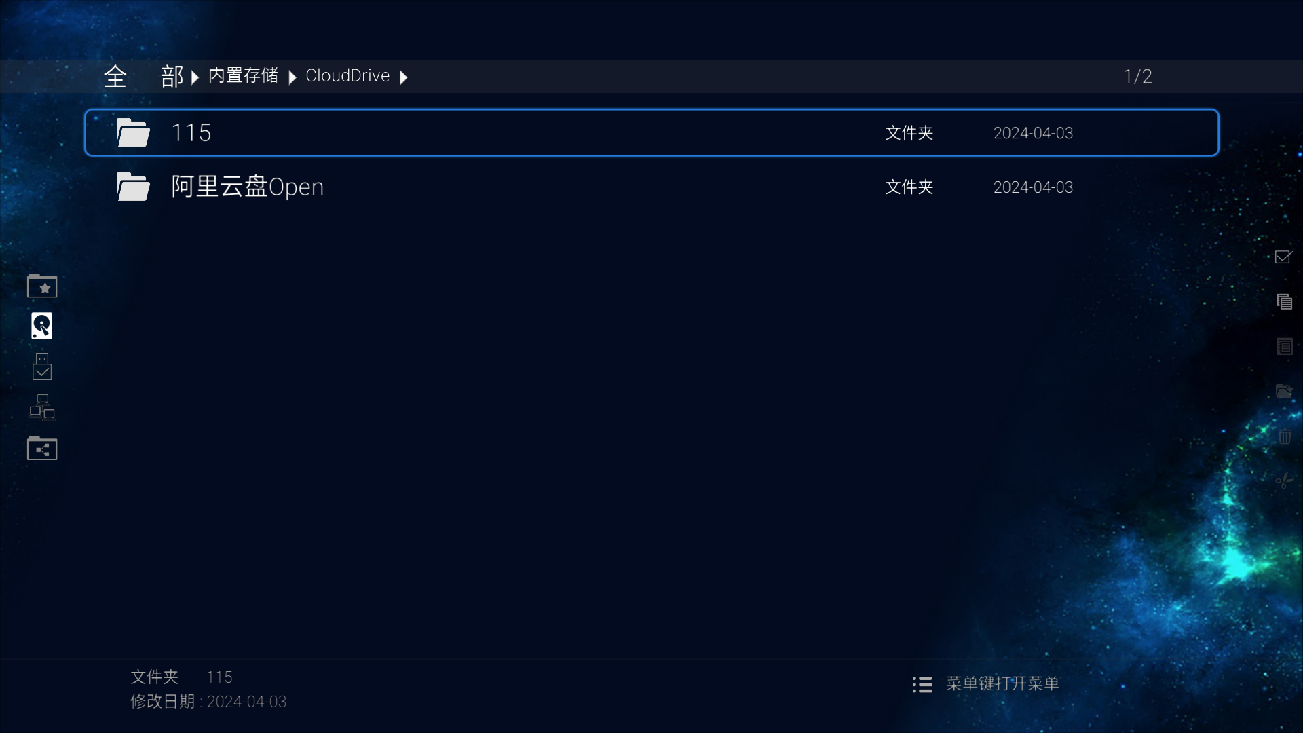Go to the 全部 breadcrumb root
1303x733 pixels.
(x=143, y=76)
